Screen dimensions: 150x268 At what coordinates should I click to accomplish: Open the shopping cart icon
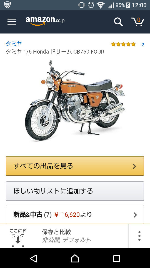pyautogui.click(x=137, y=22)
